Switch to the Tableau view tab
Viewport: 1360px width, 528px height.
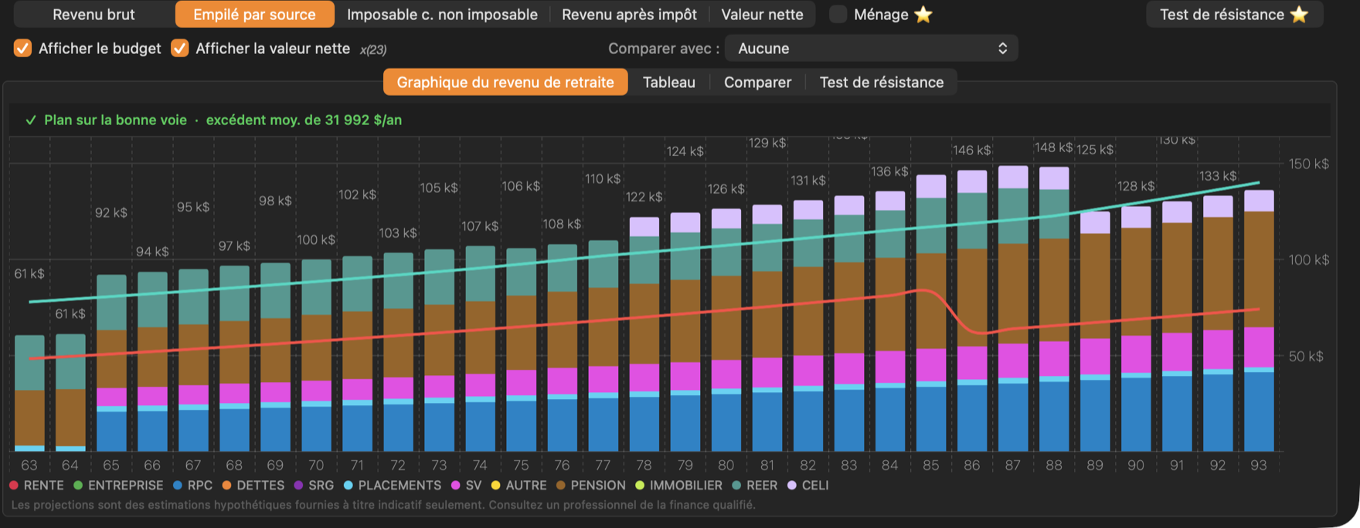pos(669,83)
